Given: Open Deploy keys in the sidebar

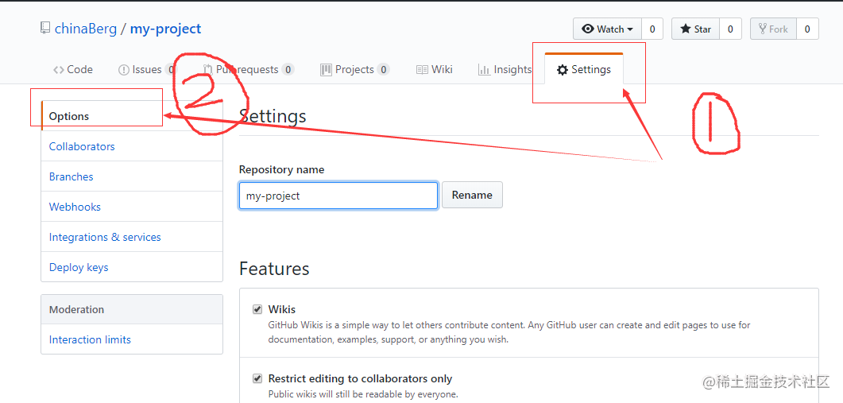Looking at the screenshot, I should [131, 267].
